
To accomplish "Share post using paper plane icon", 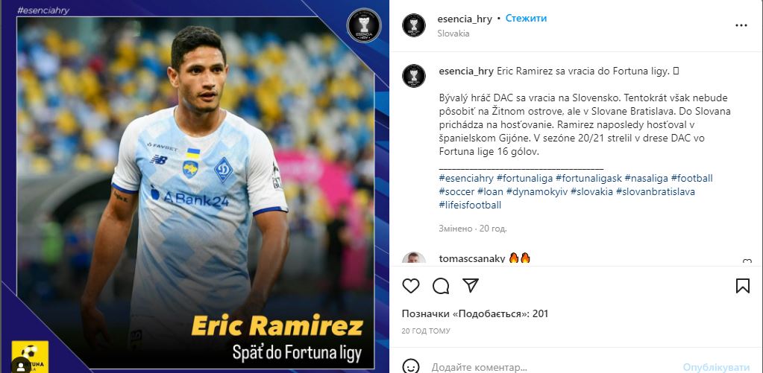I will tap(471, 285).
